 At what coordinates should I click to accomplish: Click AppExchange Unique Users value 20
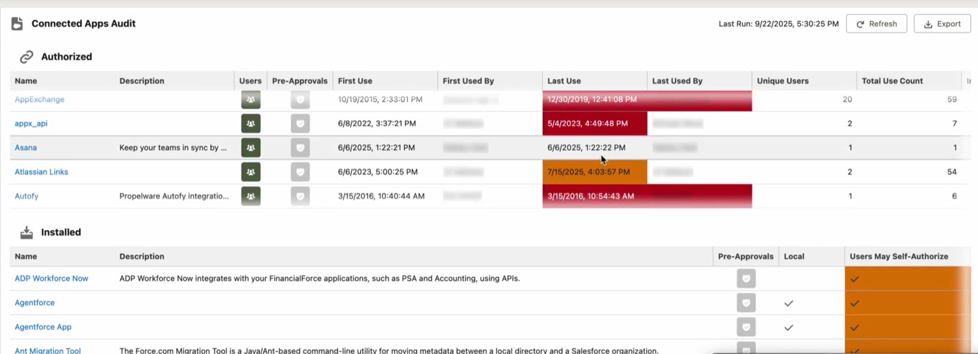tap(847, 99)
